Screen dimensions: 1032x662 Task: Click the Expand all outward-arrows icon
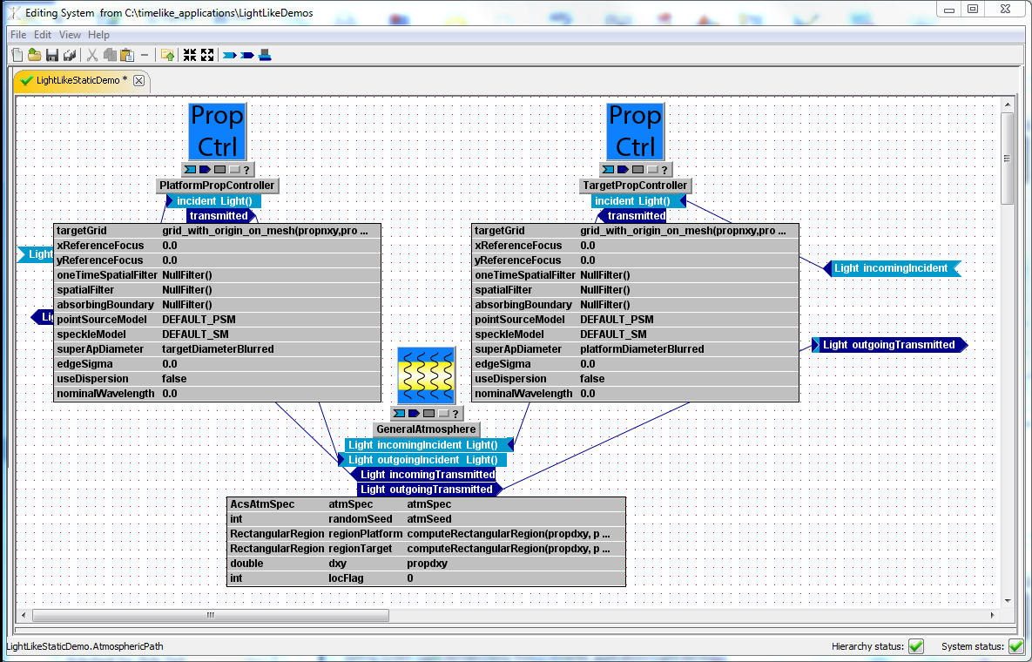207,55
